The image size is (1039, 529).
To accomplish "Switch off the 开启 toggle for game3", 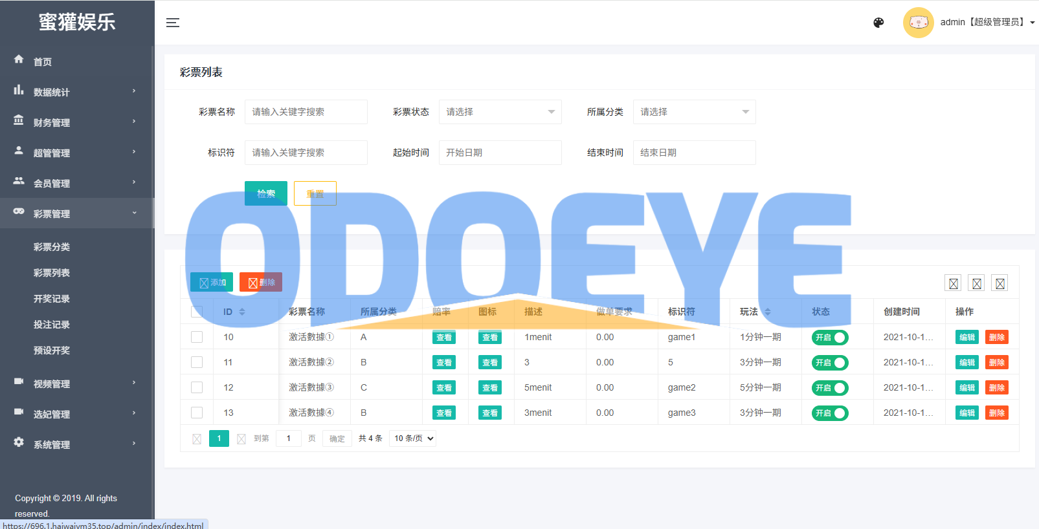I will [830, 413].
